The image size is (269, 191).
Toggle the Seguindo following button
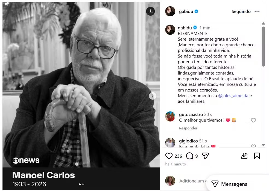pyautogui.click(x=241, y=11)
